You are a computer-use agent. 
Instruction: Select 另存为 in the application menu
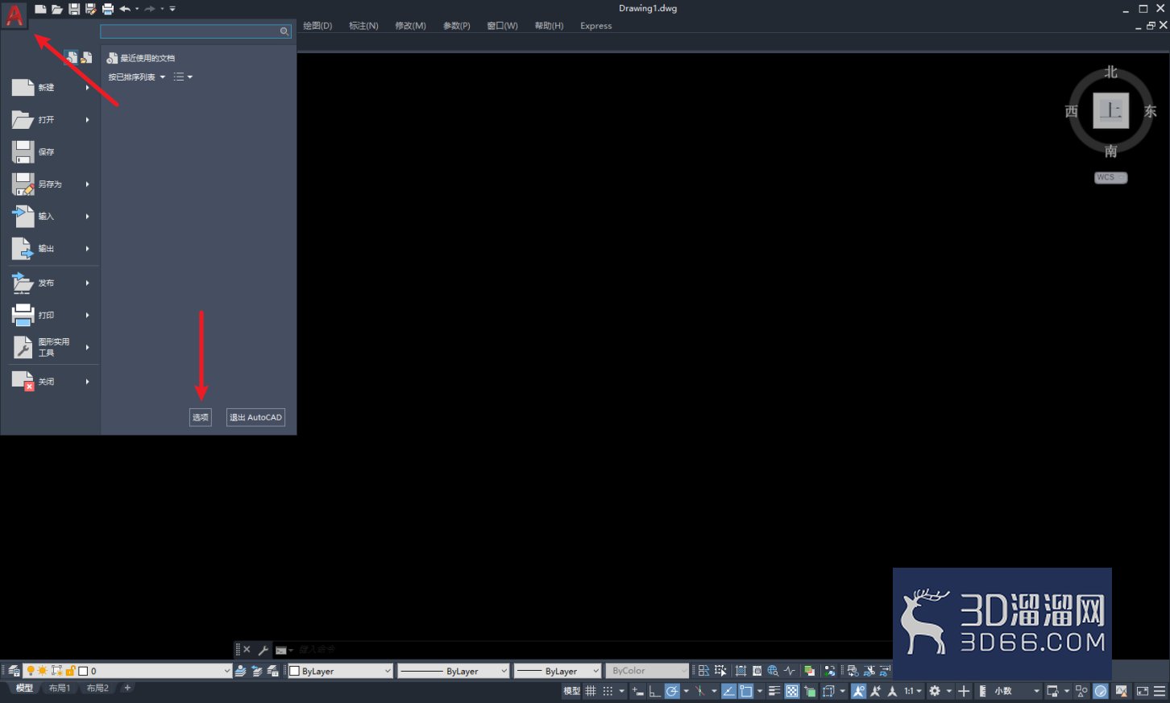[50, 184]
